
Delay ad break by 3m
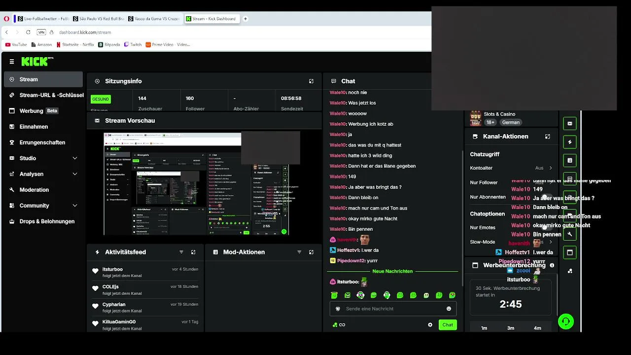pyautogui.click(x=511, y=328)
